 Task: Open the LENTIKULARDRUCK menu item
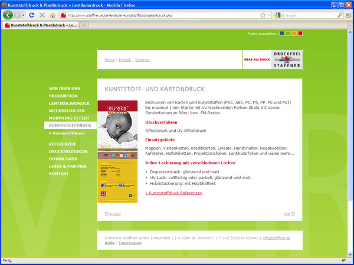pyautogui.click(x=69, y=104)
